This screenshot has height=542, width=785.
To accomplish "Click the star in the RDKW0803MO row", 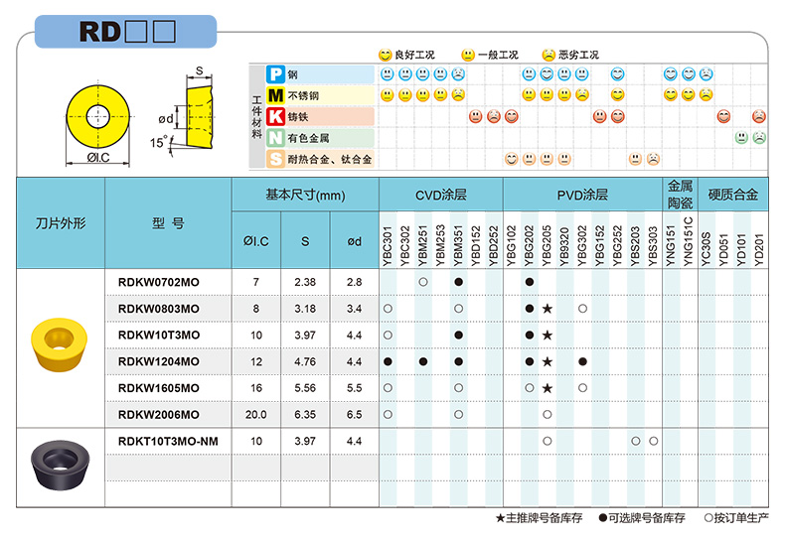I will (548, 309).
